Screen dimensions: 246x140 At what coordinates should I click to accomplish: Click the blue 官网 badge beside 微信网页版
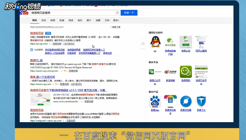pyautogui.click(x=48, y=33)
